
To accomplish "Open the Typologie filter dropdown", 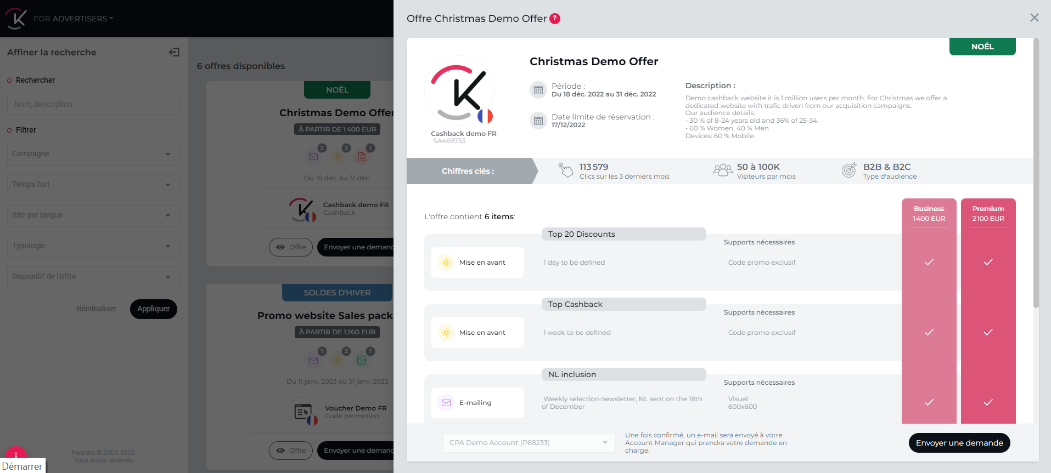I will (93, 246).
